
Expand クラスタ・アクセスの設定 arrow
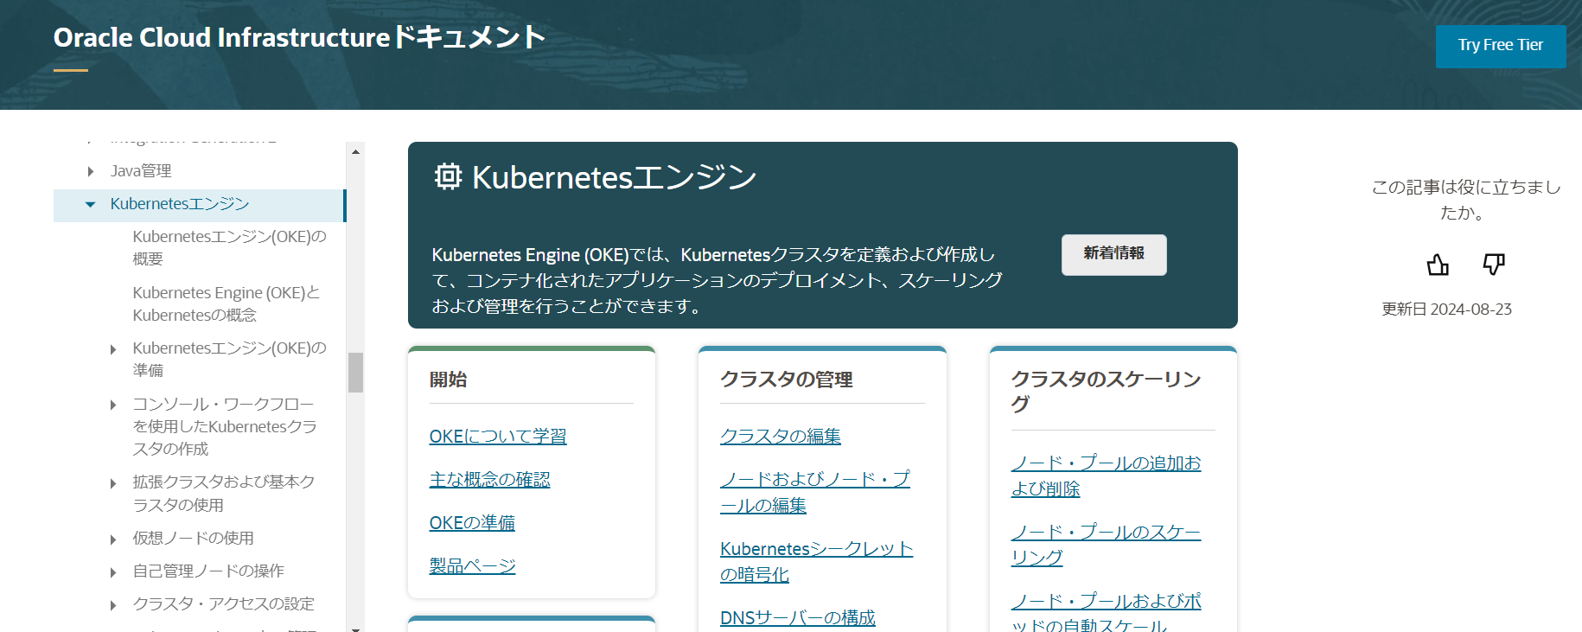click(x=113, y=605)
